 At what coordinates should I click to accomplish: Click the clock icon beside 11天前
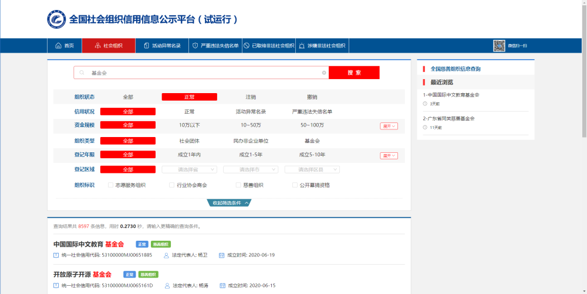tap(425, 128)
